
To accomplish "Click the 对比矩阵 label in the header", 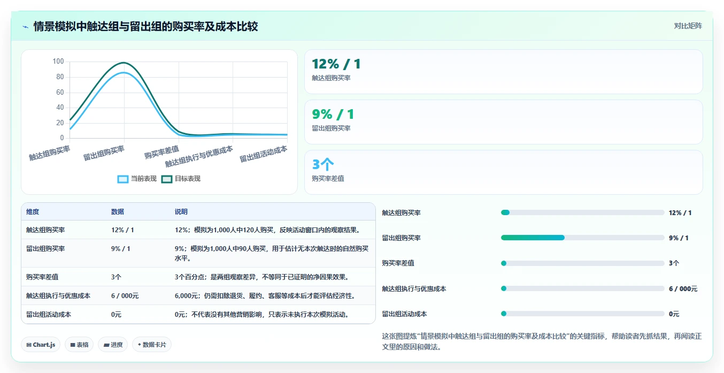I will (688, 26).
